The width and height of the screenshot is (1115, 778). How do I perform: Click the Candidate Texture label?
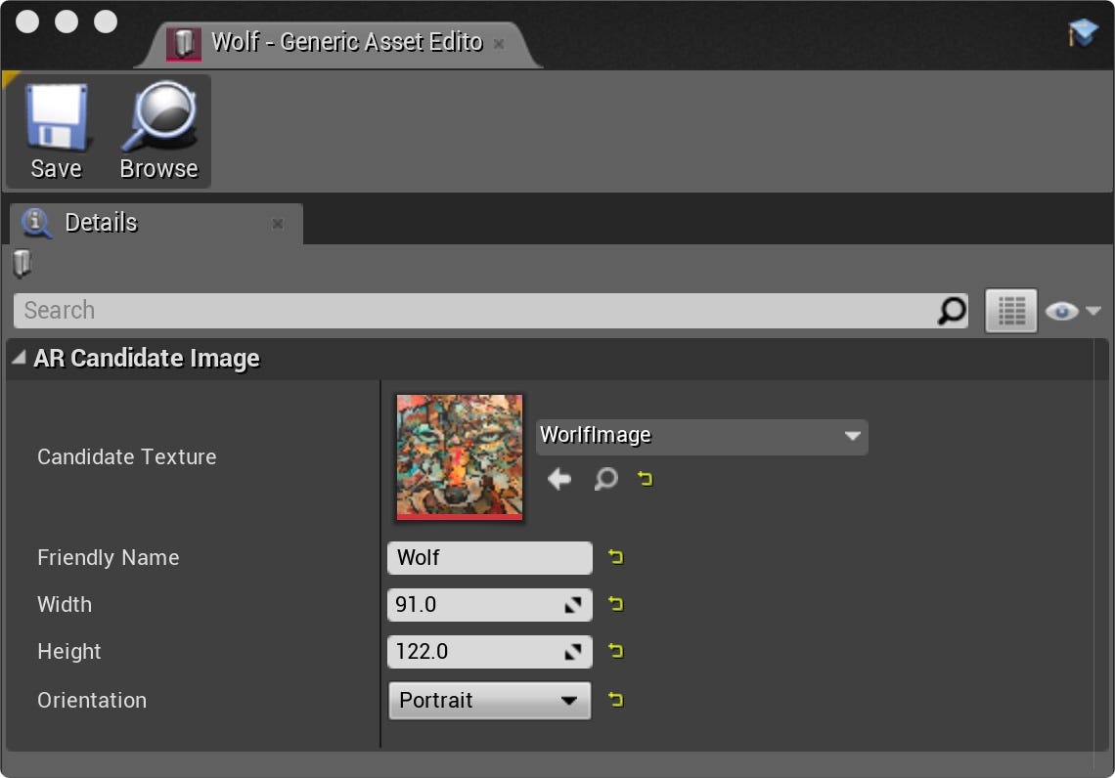(126, 456)
